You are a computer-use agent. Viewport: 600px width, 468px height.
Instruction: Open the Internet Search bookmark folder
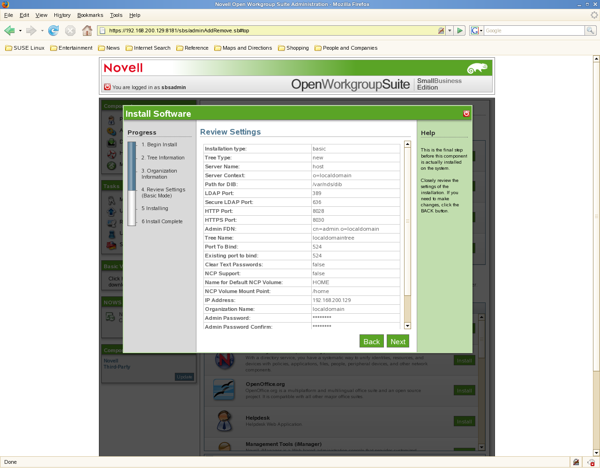(148, 48)
